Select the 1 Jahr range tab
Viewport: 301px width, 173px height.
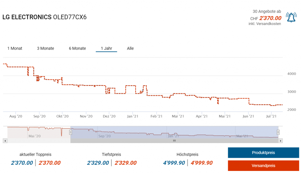click(x=106, y=48)
